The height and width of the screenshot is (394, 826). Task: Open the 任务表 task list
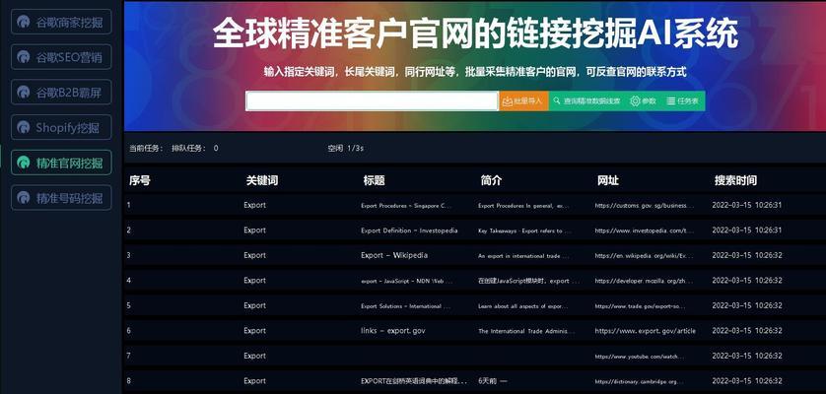click(x=682, y=101)
